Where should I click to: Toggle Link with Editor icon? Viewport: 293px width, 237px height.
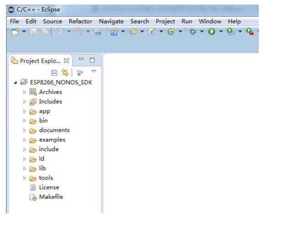pyautogui.click(x=65, y=73)
